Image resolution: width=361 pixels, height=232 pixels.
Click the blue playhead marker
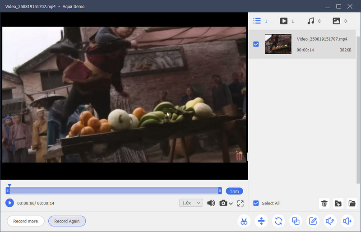(x=9, y=186)
